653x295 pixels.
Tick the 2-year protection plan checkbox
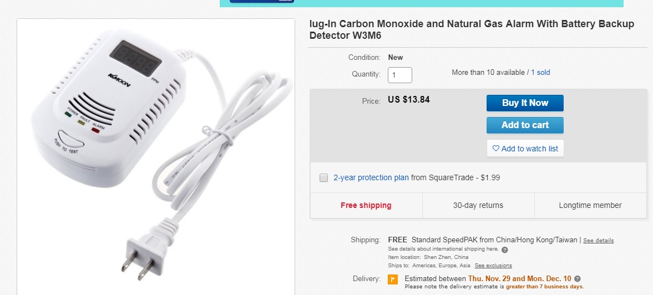click(324, 178)
